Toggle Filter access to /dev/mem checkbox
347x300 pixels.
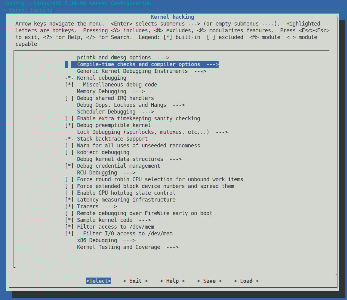[x=69, y=227]
